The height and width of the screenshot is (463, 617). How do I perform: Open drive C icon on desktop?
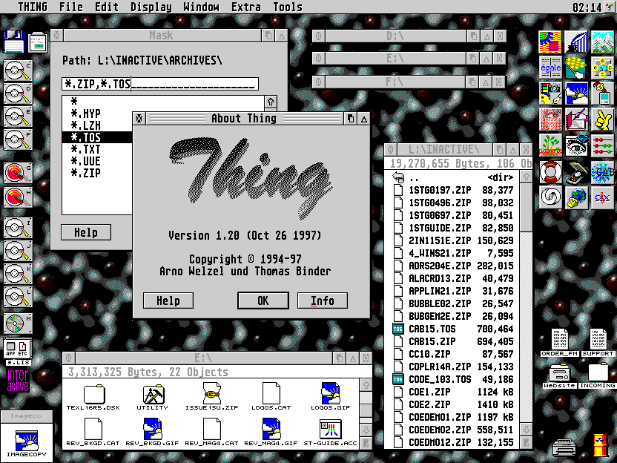coord(18,71)
